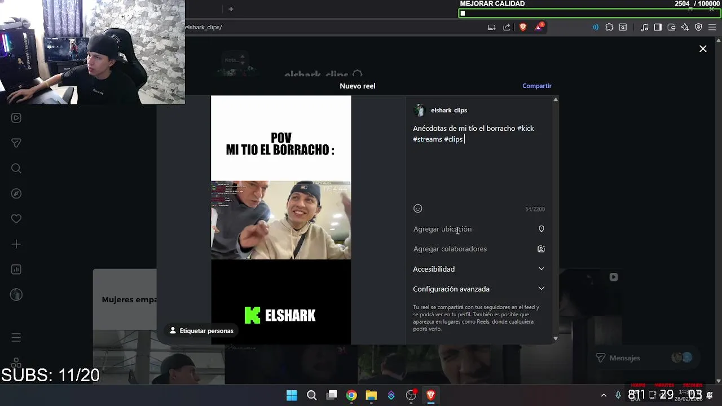
Task: Click the Nuevo reel dialog title
Action: click(x=358, y=86)
